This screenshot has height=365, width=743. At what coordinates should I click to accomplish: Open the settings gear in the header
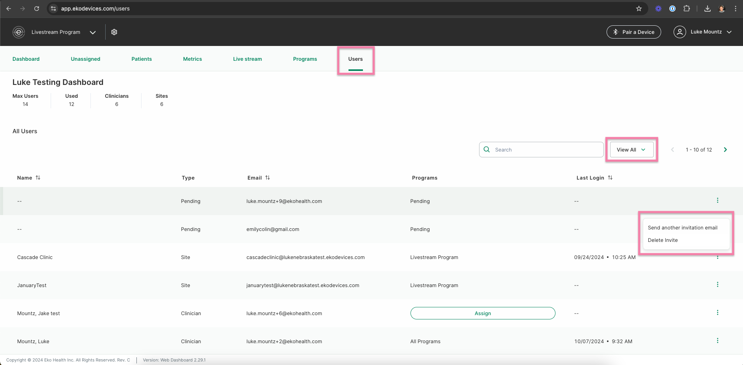tap(114, 32)
